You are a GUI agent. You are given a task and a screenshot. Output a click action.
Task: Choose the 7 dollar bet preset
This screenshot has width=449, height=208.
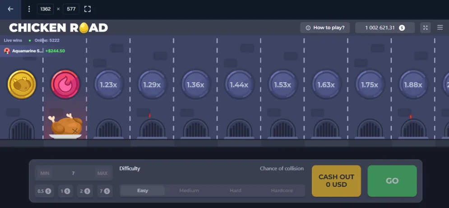point(105,191)
